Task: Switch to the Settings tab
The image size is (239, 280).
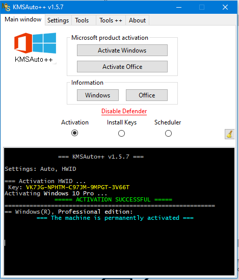Action: pyautogui.click(x=58, y=20)
